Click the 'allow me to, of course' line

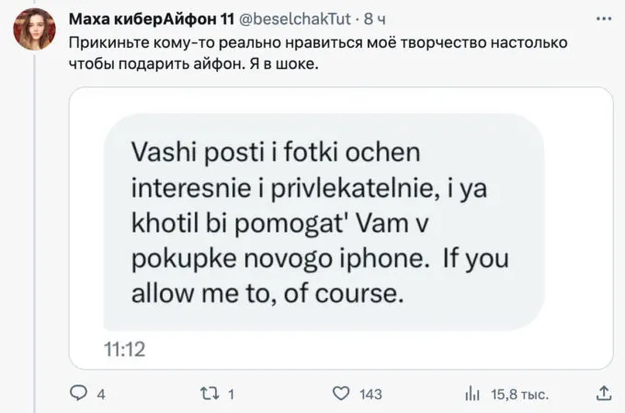[268, 296]
